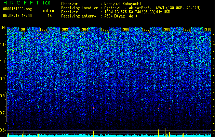Click the 1904 time marker
The image size is (215, 137).
click(84, 29)
